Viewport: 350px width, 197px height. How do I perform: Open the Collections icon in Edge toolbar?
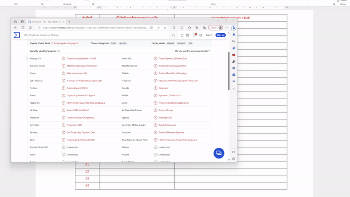196,28
